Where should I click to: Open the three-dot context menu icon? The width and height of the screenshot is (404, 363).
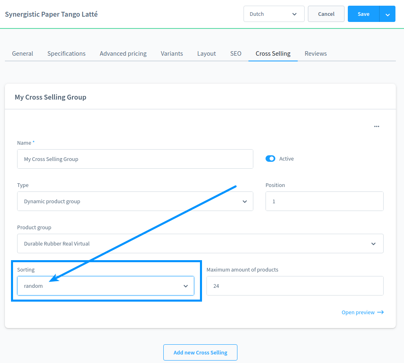[376, 126]
